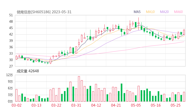Click the 04-21 date axis label
Image resolution: width=188 pixels, height=111 pixels.
pyautogui.click(x=116, y=105)
